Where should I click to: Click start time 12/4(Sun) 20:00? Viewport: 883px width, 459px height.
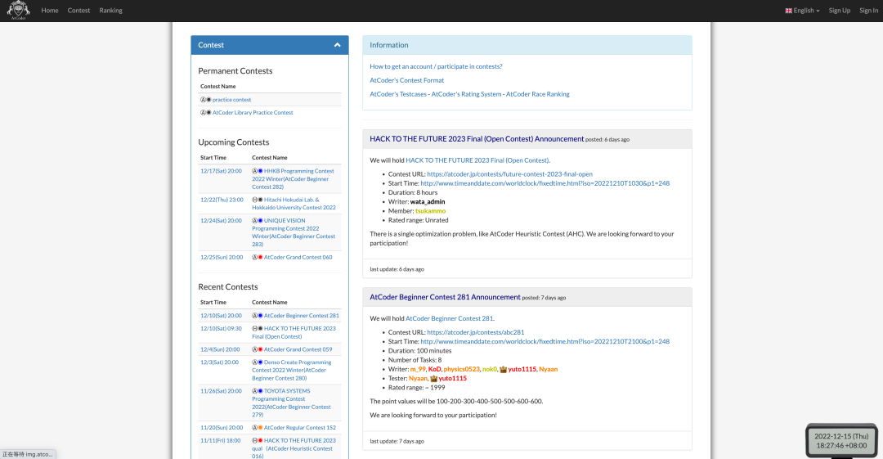pos(220,349)
